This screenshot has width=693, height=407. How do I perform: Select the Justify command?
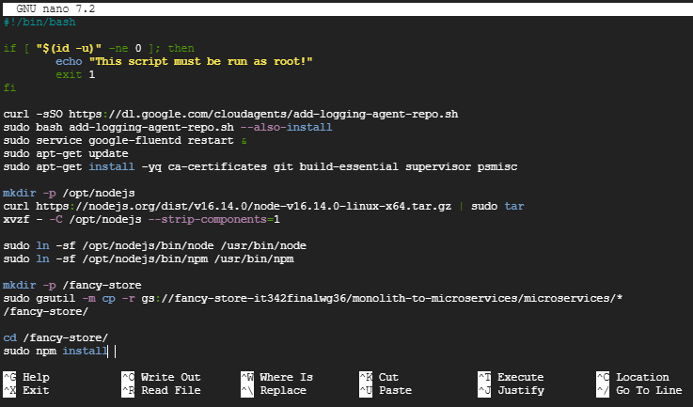click(520, 390)
